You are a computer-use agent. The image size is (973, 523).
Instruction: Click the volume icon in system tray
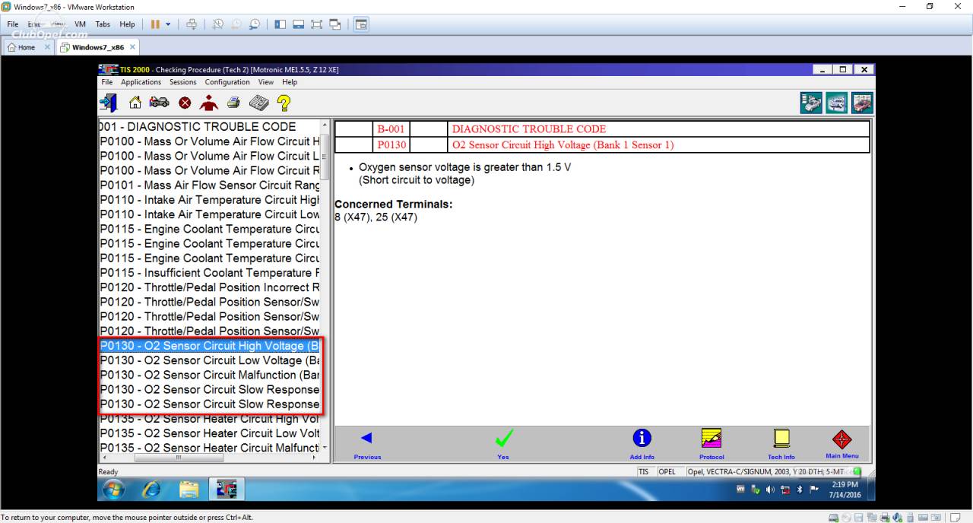tap(769, 490)
